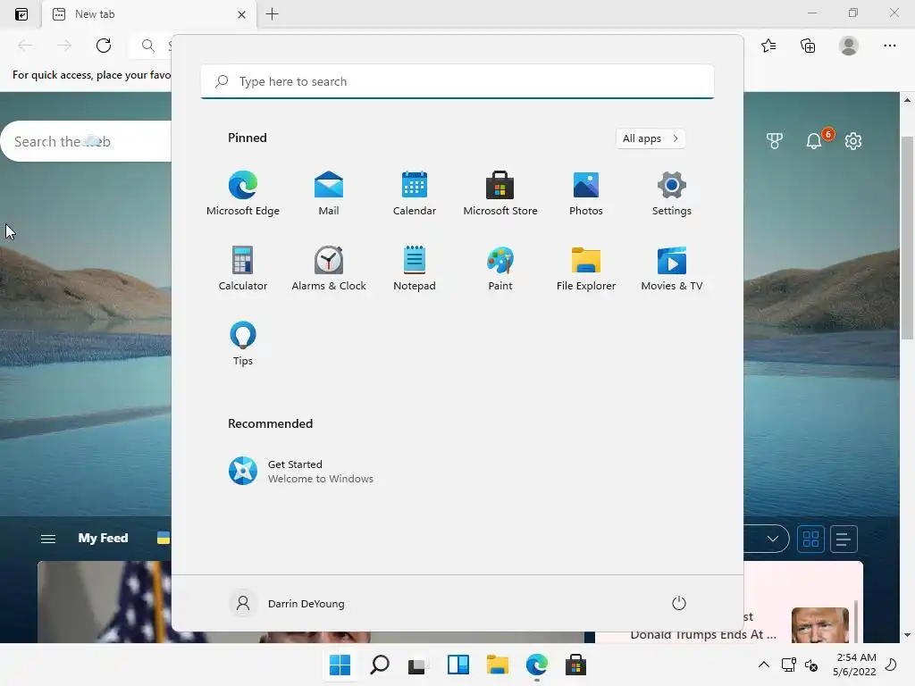Screen dimensions: 915x686
Task: Click the Edge page vertical scrollbar
Action: (x=907, y=238)
